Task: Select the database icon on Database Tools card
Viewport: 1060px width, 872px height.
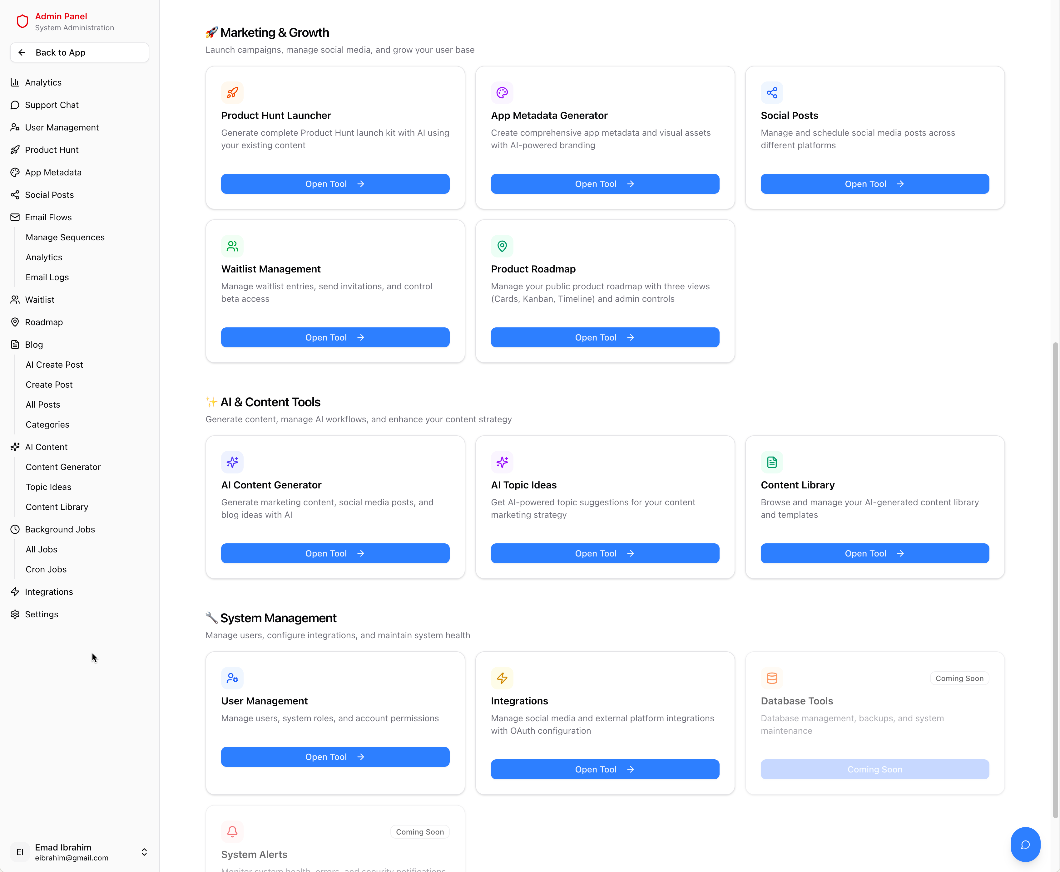Action: (772, 678)
